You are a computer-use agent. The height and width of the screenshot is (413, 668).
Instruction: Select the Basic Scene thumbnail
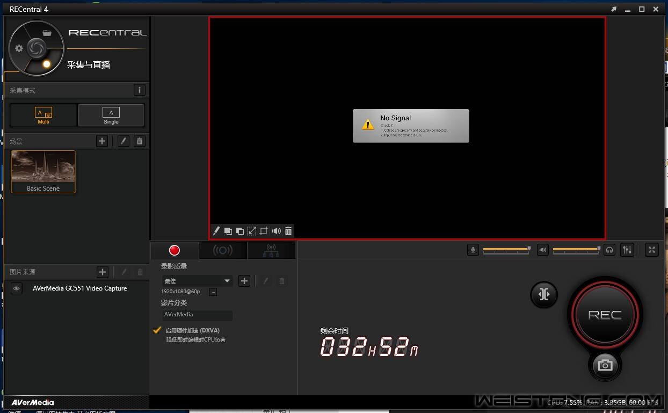(x=43, y=171)
